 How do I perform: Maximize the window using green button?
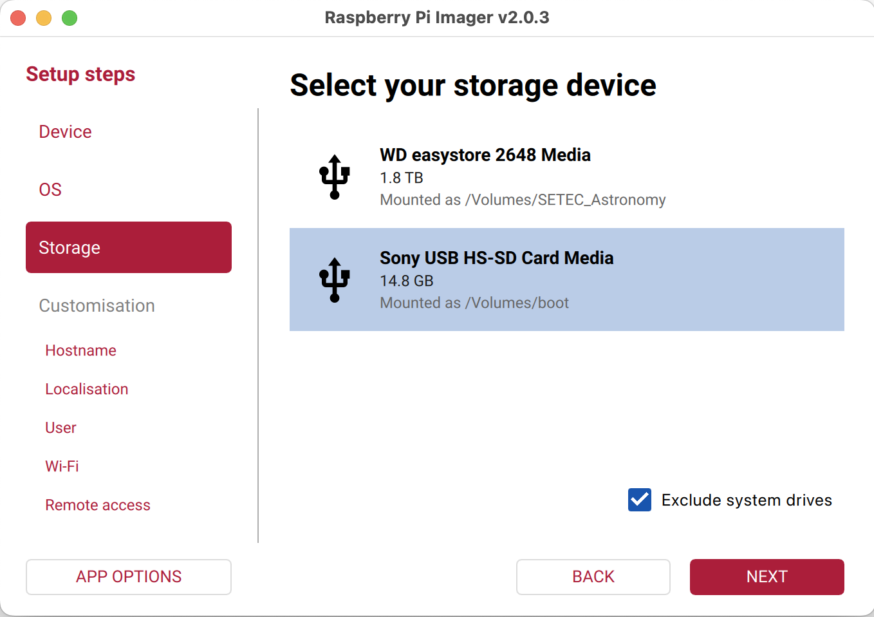(x=70, y=18)
